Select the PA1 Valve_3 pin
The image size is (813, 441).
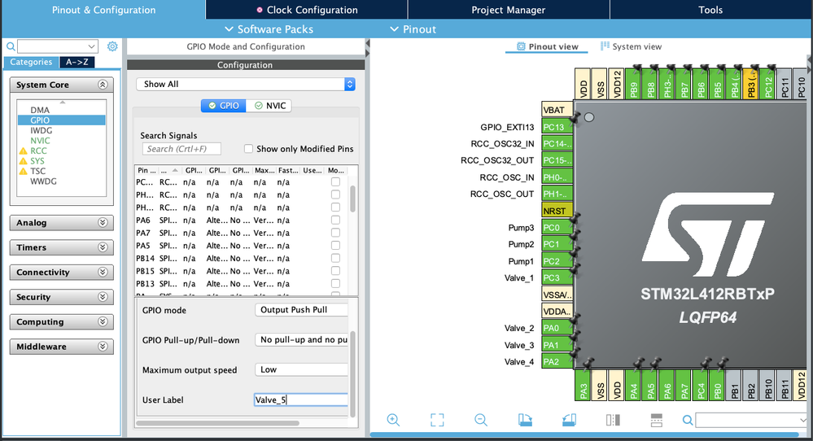tap(557, 345)
